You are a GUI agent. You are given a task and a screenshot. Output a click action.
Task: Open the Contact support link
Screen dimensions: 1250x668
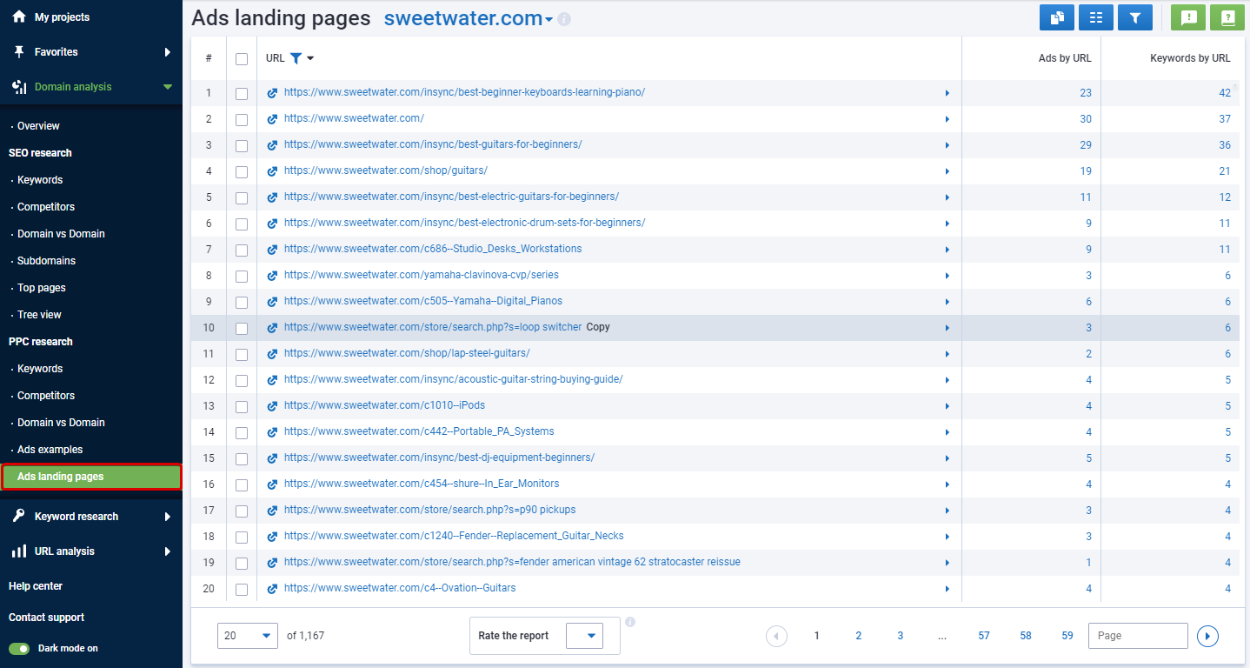46,618
